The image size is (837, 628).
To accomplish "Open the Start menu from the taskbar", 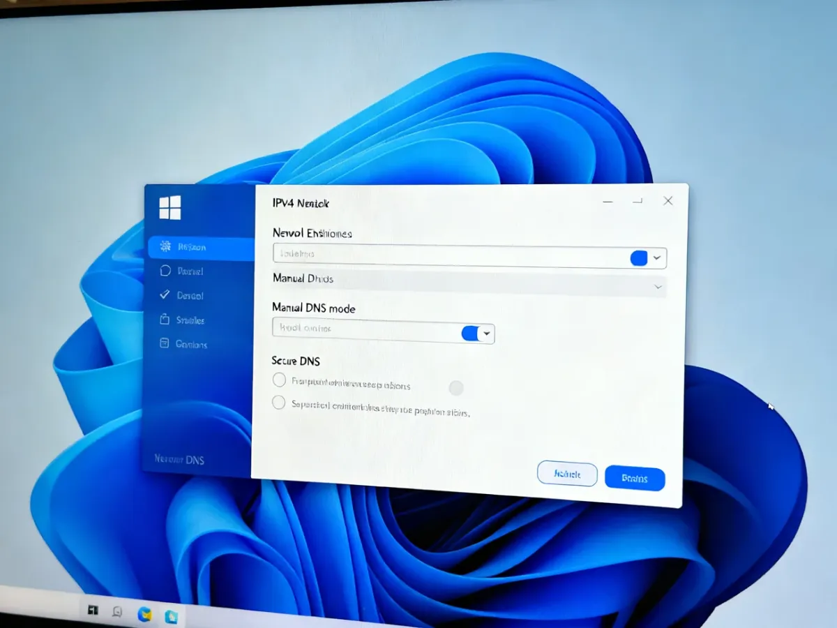I will 93,610.
